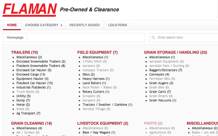Image resolution: width=218 pixels, height=136 pixels.
Task: Click the Homepage breadcrumb
Action: 15,38
